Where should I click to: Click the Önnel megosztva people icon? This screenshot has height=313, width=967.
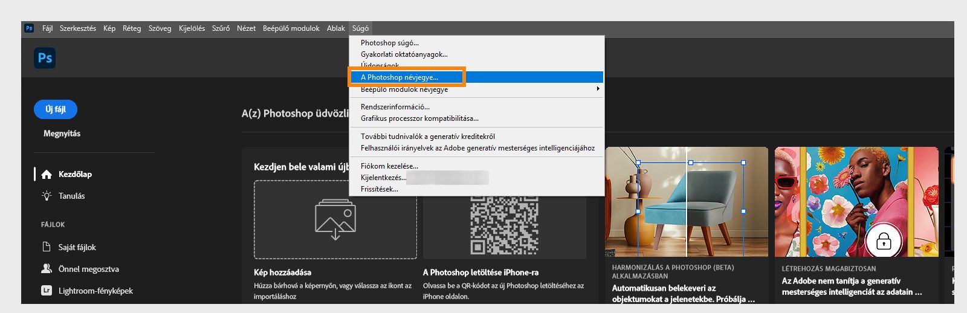47,268
